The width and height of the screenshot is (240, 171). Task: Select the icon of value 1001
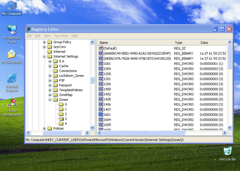pyautogui.click(x=100, y=64)
